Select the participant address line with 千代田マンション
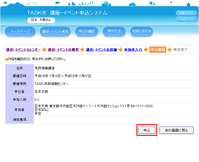 pos(94,106)
